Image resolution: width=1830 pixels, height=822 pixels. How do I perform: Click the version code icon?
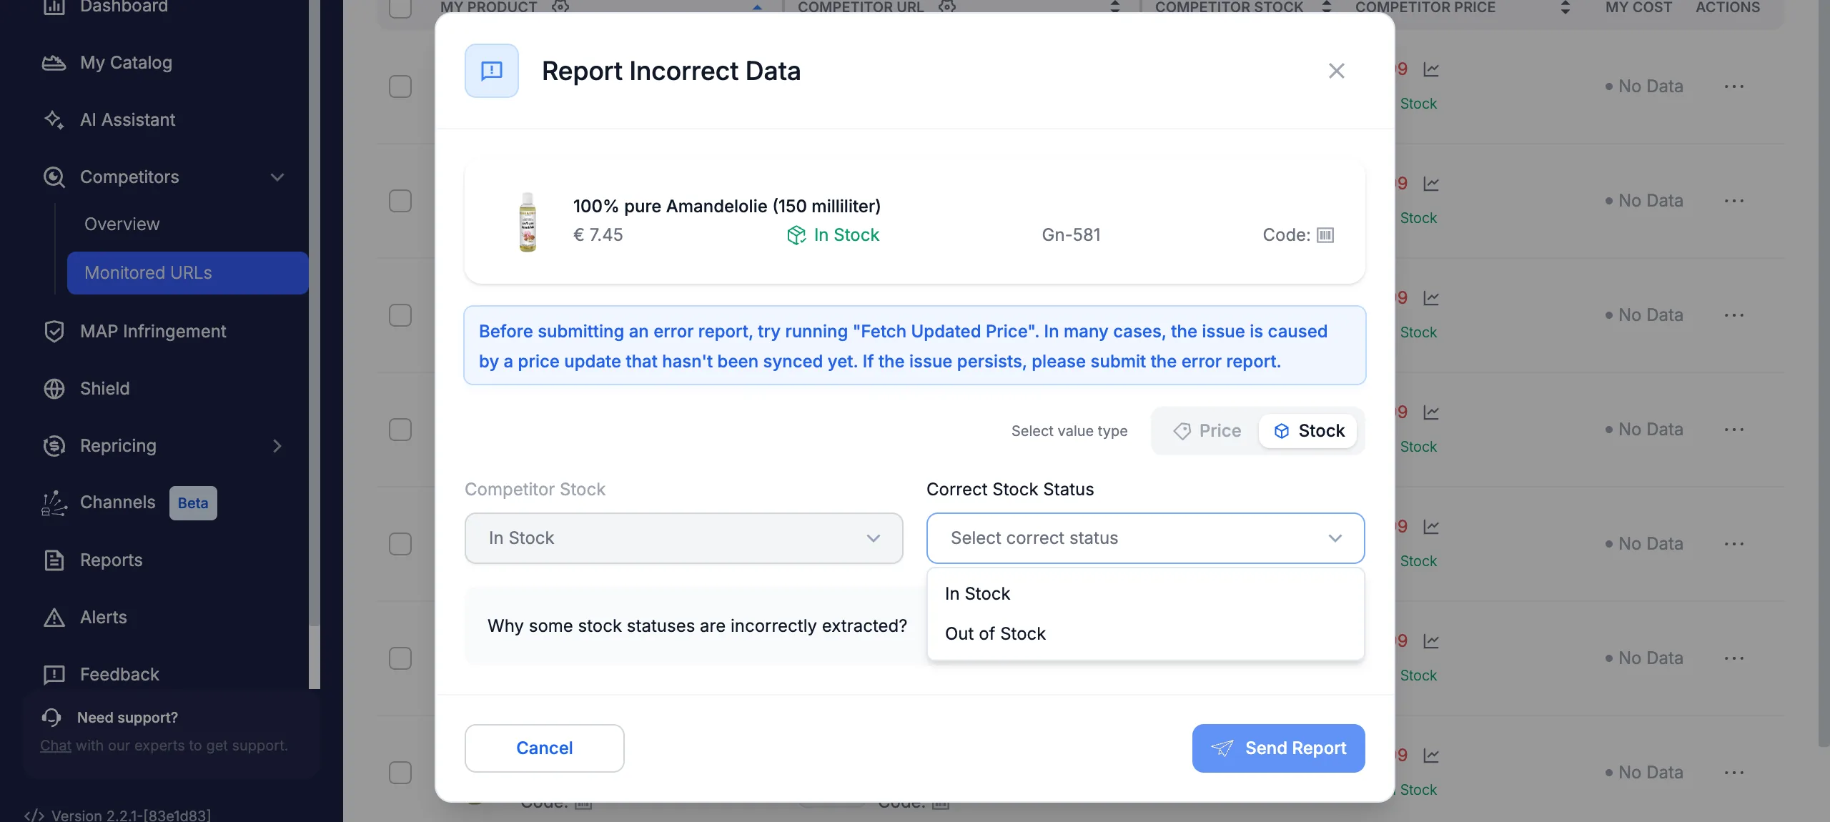point(34,815)
